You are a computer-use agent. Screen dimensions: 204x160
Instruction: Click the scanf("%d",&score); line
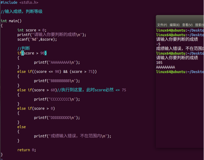pyautogui.click(x=37, y=39)
